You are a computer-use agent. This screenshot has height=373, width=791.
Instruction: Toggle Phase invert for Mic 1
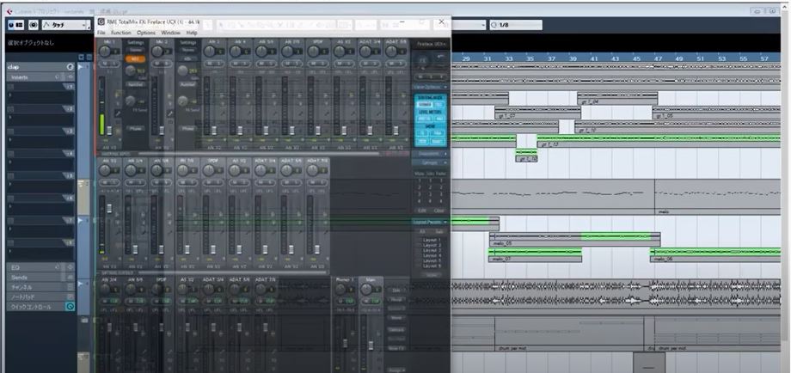(x=135, y=129)
